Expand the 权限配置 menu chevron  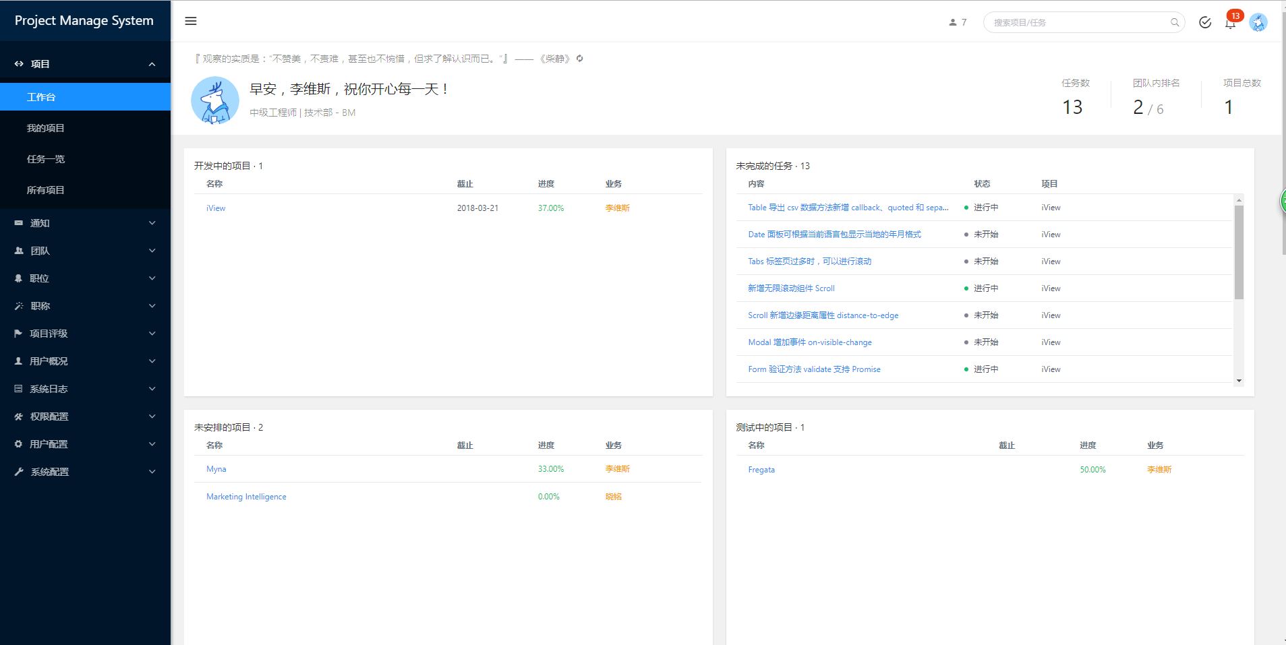(x=152, y=417)
